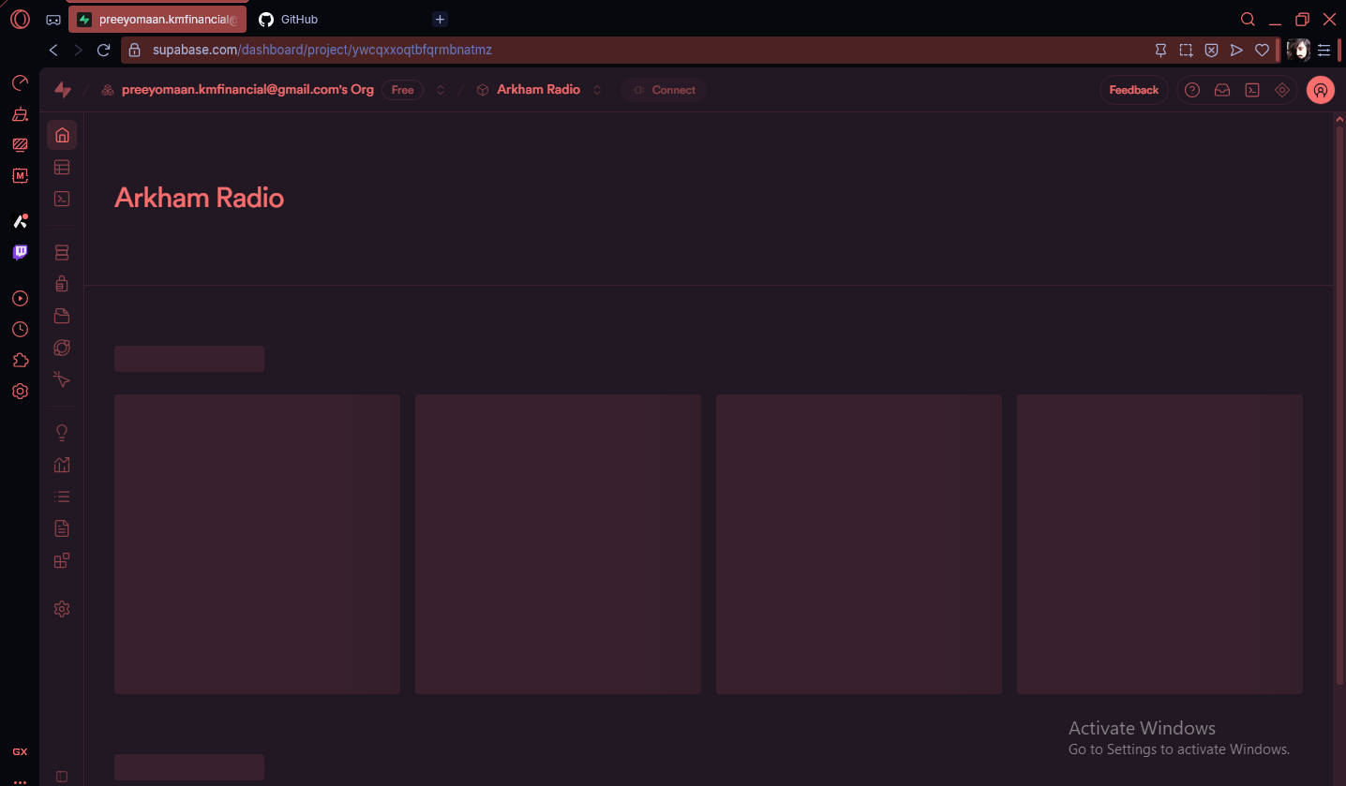Collapse the Supabase sidebar toggle
This screenshot has width=1346, height=786.
click(x=62, y=777)
